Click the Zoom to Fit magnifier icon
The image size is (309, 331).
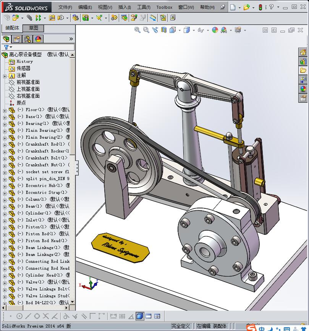(x=138, y=30)
